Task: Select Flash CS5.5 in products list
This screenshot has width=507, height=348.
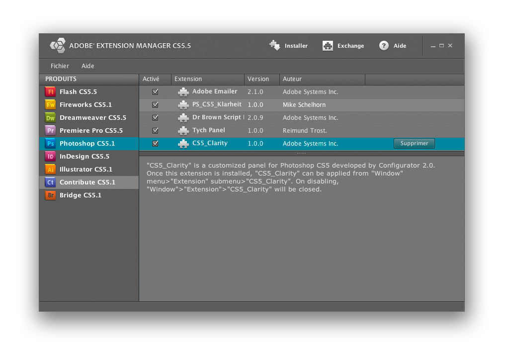Action: (89, 92)
